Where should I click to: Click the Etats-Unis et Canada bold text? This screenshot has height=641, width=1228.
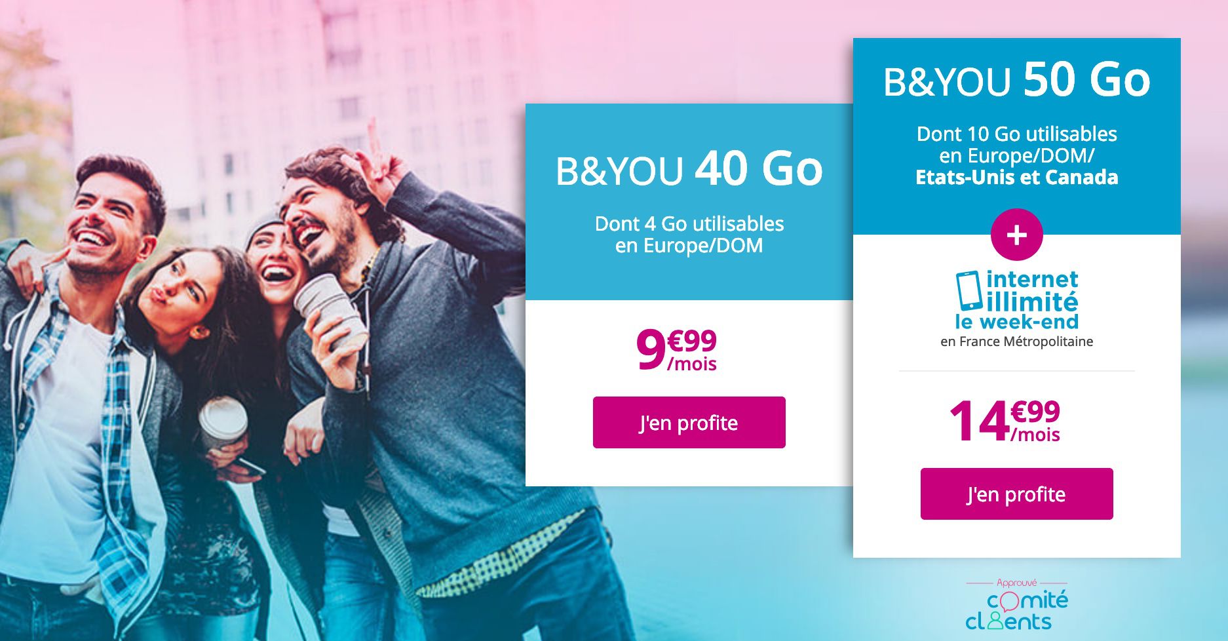[1016, 178]
